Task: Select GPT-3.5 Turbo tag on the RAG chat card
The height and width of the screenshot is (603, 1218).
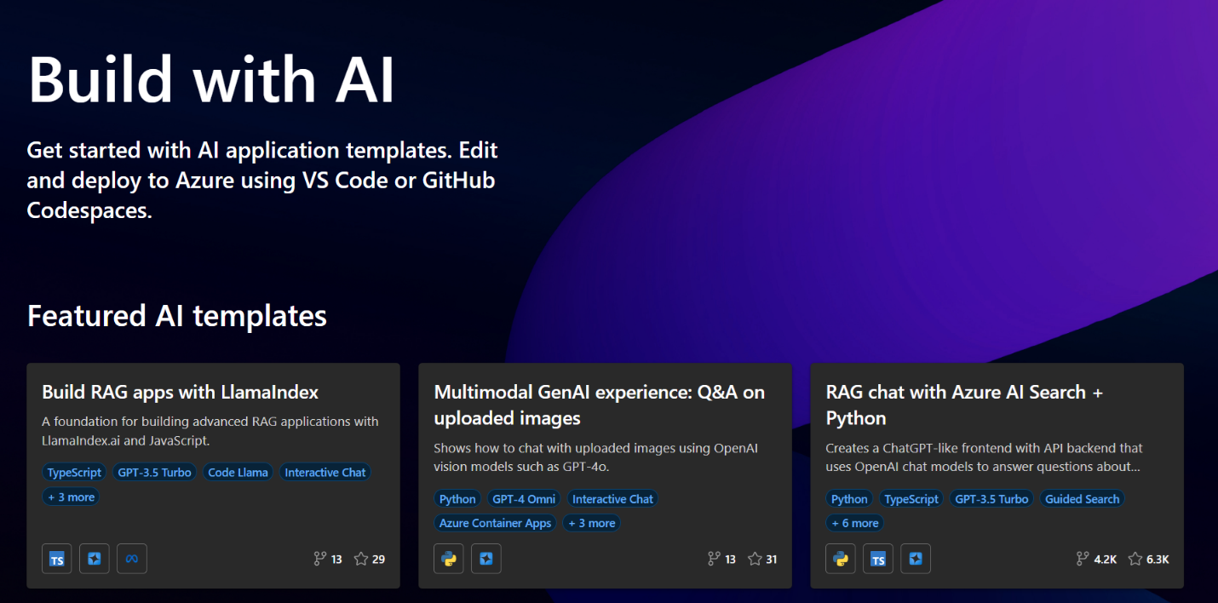Action: [991, 498]
